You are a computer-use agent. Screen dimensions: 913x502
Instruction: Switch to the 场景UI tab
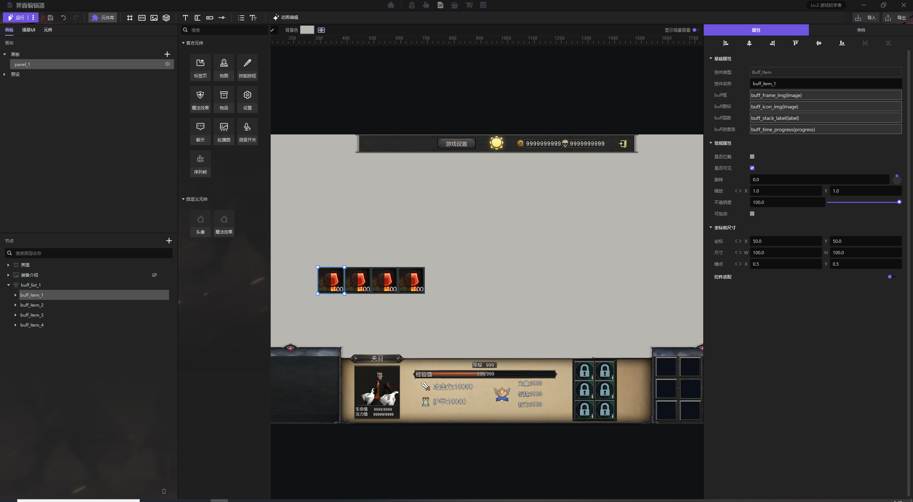[x=29, y=30]
